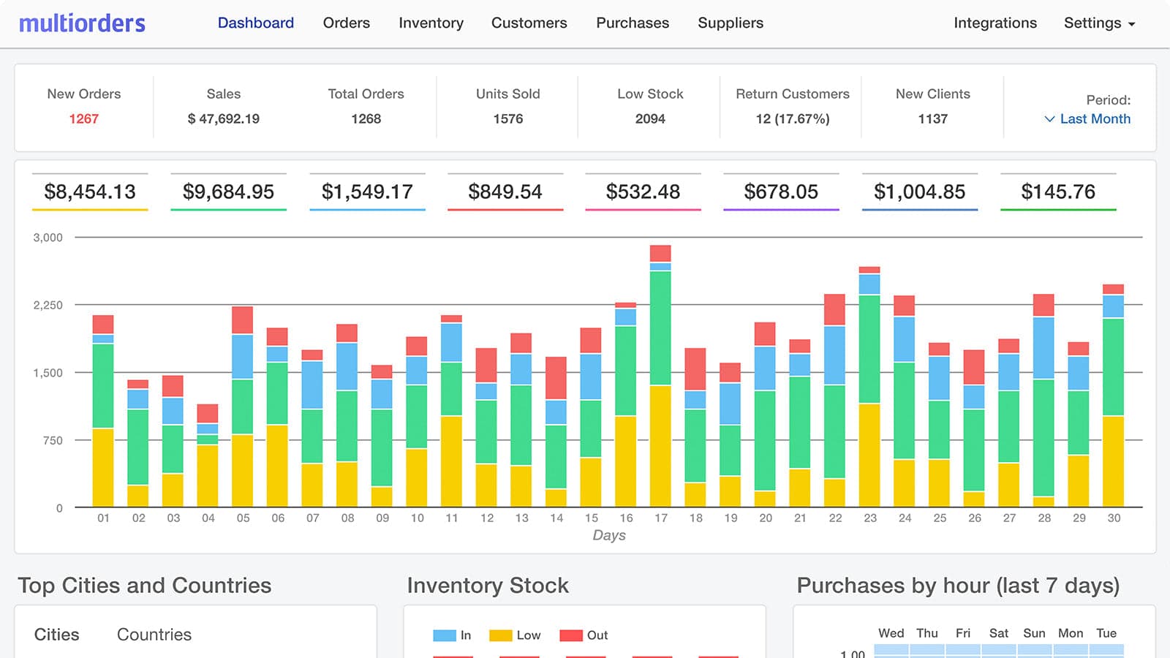Toggle the red Out legend swatch
Screen dimensions: 1170x658
(x=571, y=635)
